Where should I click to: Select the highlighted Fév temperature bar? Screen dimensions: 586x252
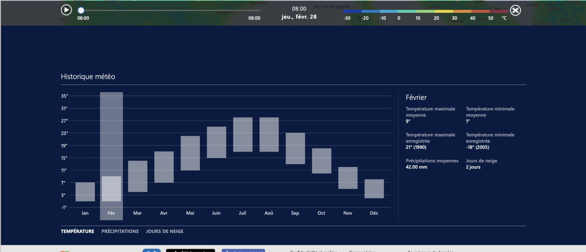click(x=111, y=189)
